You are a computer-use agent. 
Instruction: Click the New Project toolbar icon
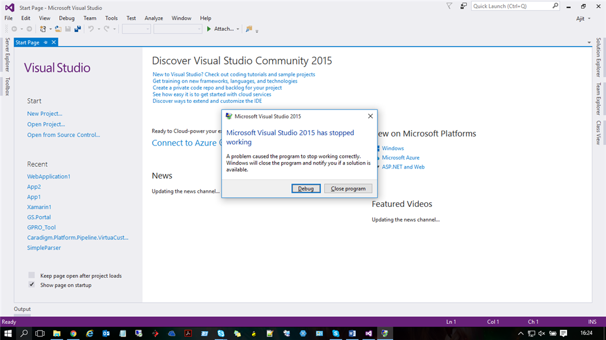(43, 29)
